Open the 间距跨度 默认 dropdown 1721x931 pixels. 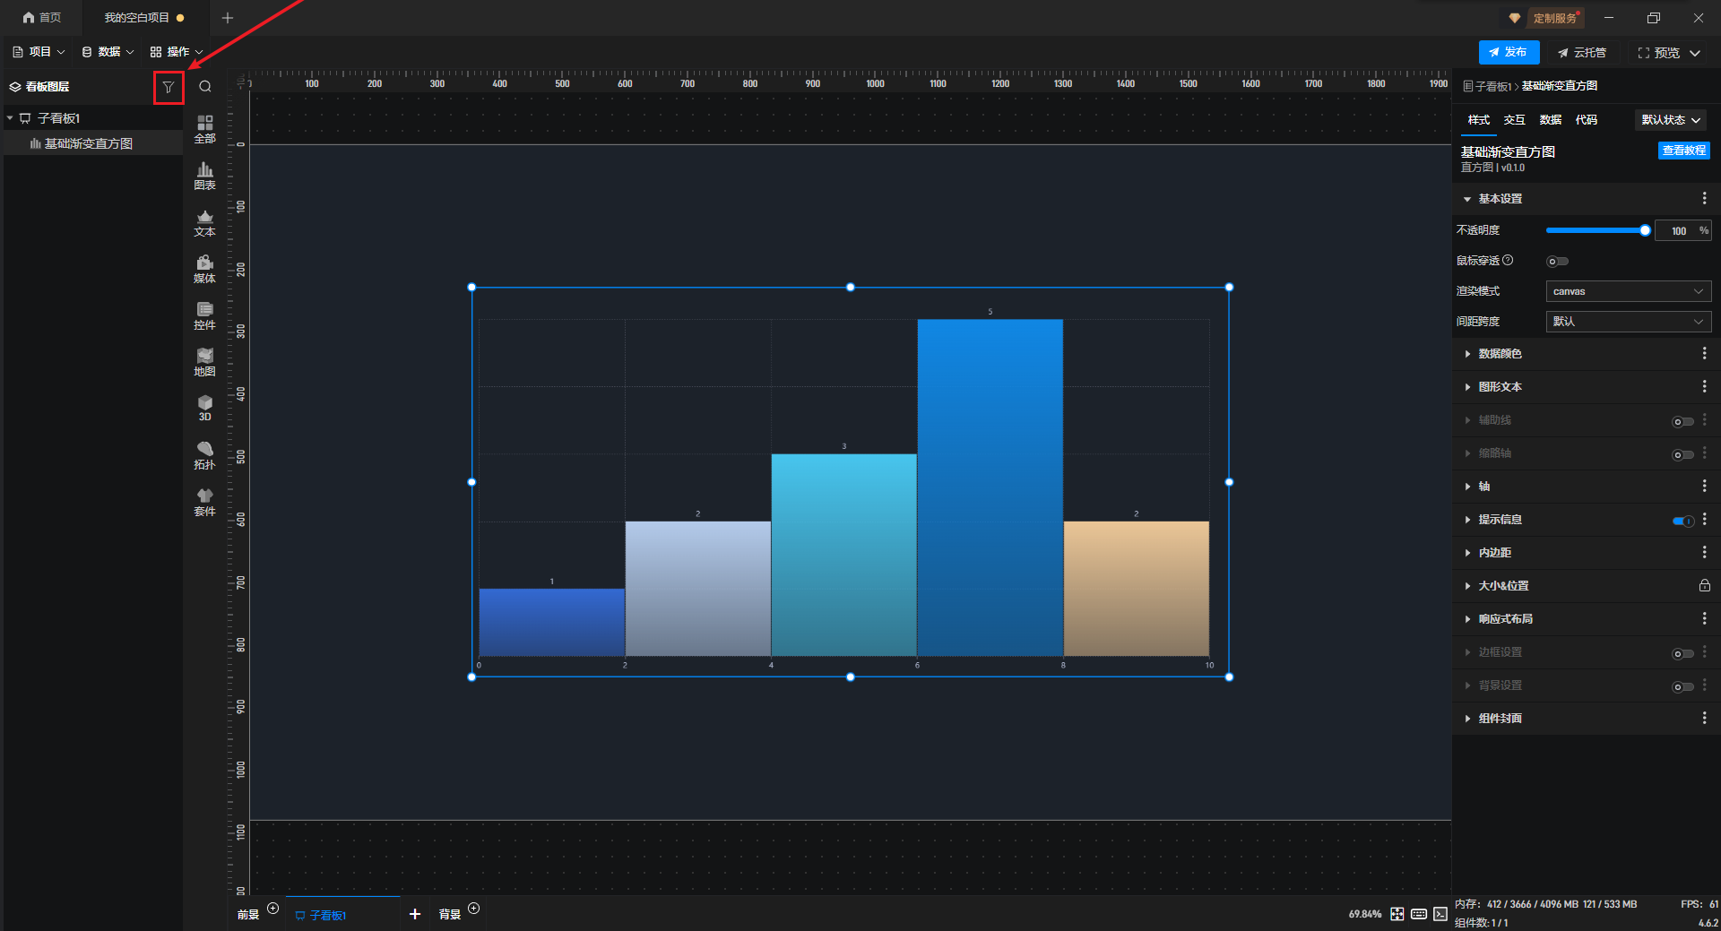[1628, 321]
